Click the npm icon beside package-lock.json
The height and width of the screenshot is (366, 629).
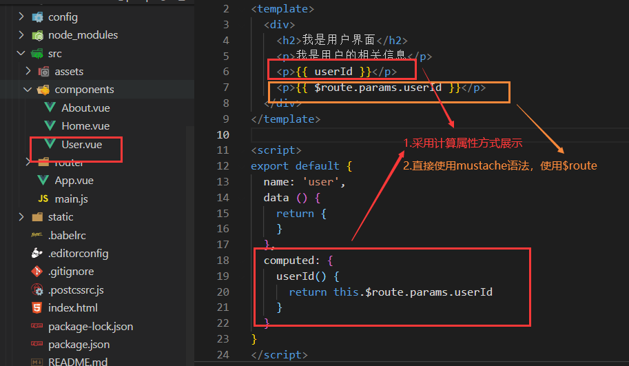(37, 326)
